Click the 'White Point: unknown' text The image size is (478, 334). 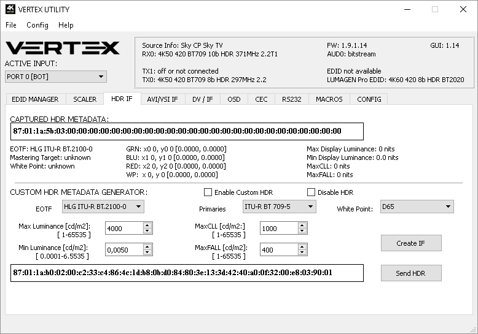coord(42,166)
